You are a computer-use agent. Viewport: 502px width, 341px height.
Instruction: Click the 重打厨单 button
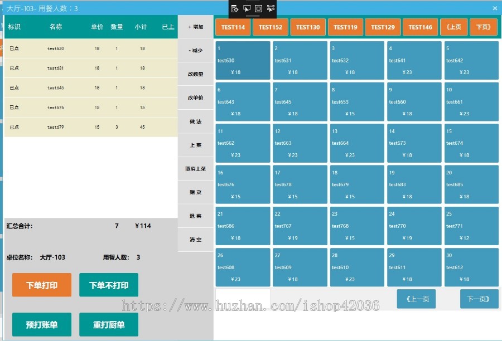pyautogui.click(x=109, y=325)
